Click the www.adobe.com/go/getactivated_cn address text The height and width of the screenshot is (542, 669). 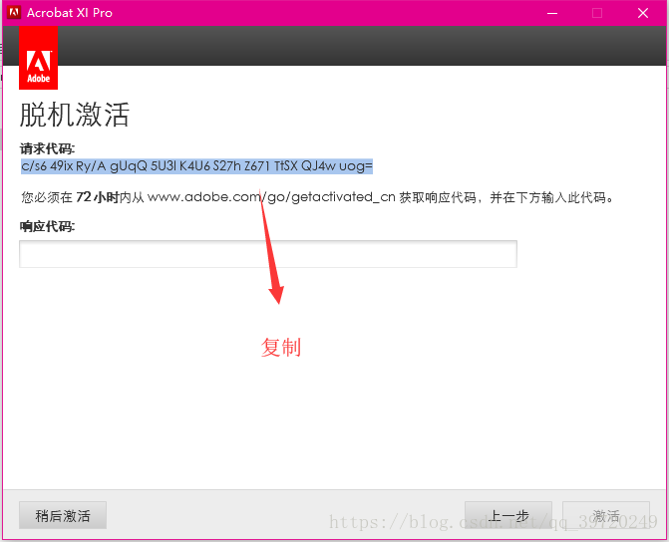pyautogui.click(x=271, y=197)
